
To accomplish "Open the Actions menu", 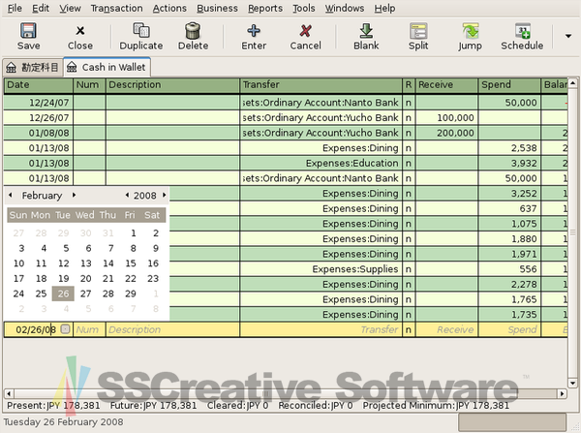I will coord(169,8).
